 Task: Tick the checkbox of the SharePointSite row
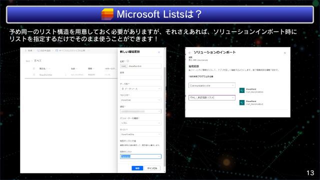(34, 74)
